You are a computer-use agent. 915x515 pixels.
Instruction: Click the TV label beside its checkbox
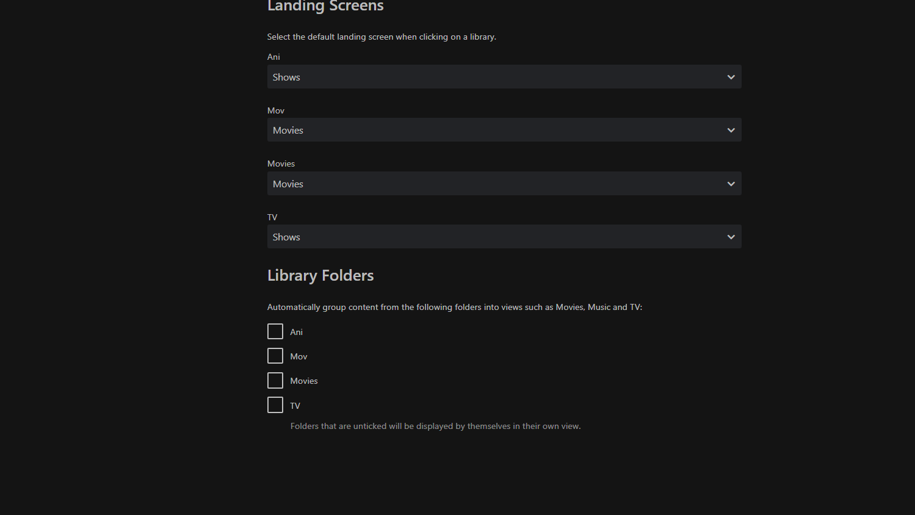tap(295, 405)
